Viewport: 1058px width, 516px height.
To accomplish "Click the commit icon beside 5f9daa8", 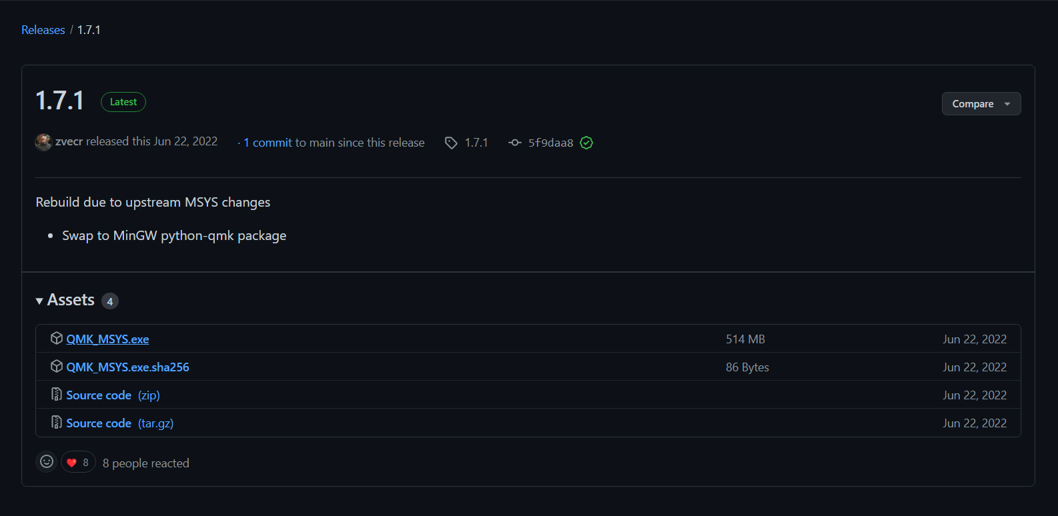I will 514,143.
